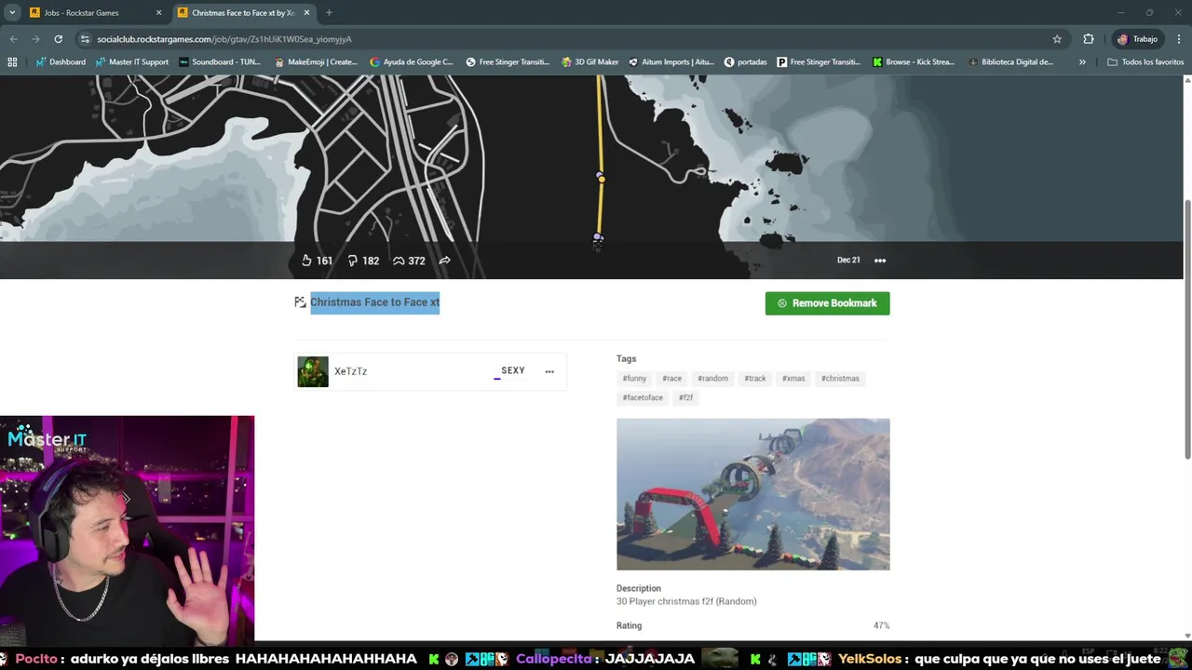Open the XeTzTz username link
This screenshot has width=1192, height=670.
[351, 371]
